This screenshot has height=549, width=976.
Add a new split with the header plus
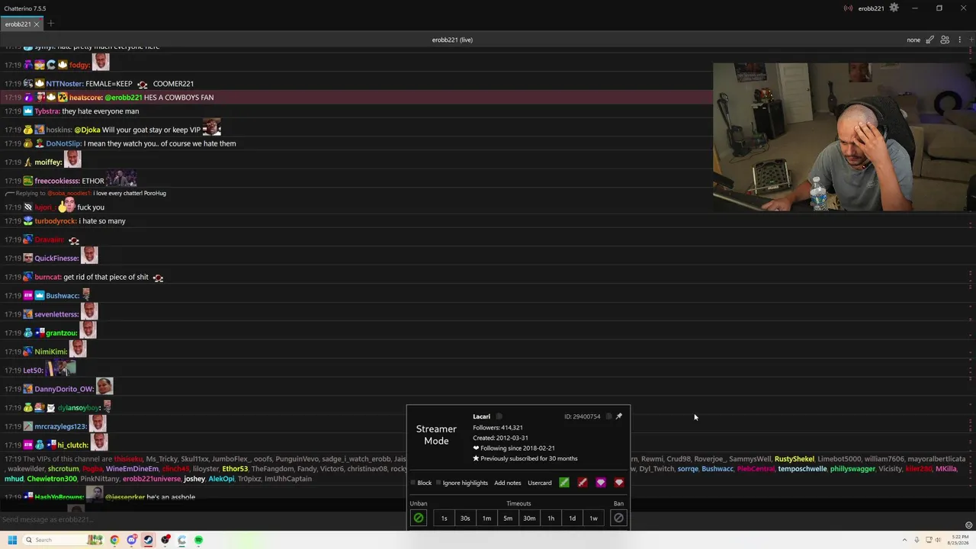971,40
